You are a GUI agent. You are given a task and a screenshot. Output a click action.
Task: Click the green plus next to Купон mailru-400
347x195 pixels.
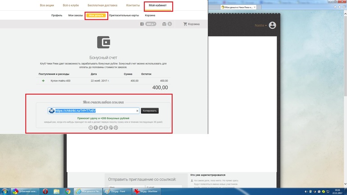coord(43,81)
